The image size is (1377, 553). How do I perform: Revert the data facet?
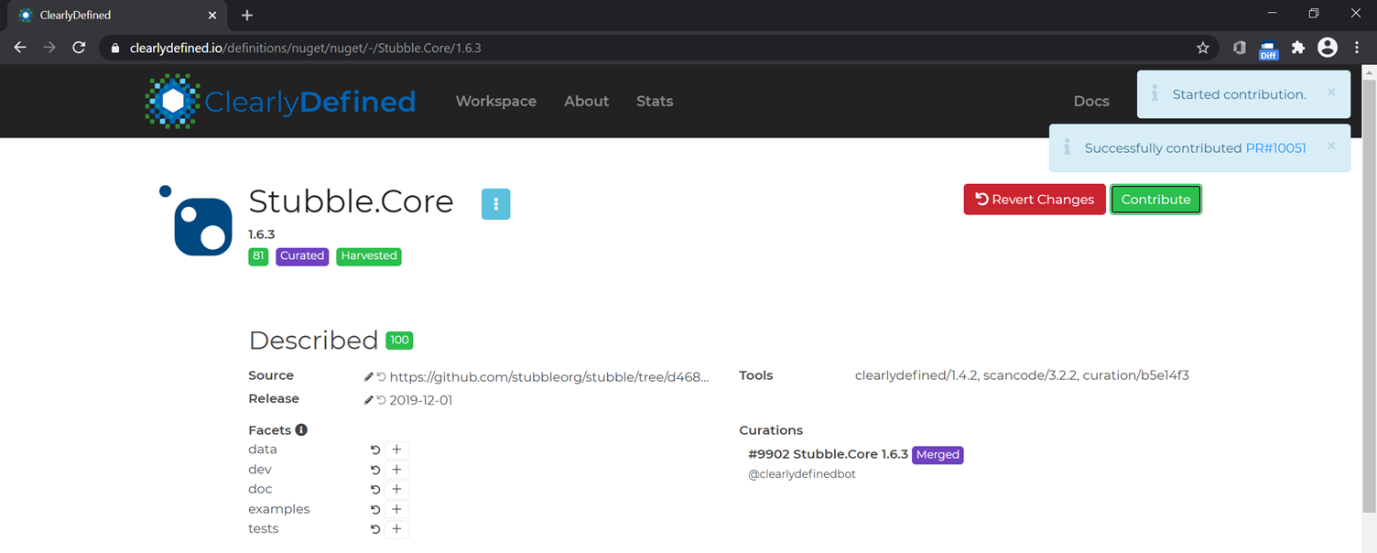coord(375,450)
